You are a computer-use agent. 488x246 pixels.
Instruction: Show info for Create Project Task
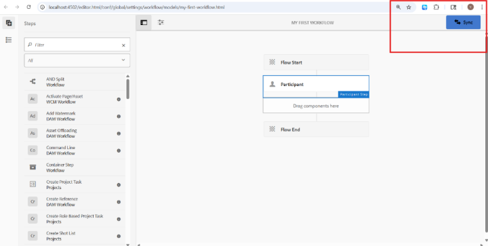119,185
